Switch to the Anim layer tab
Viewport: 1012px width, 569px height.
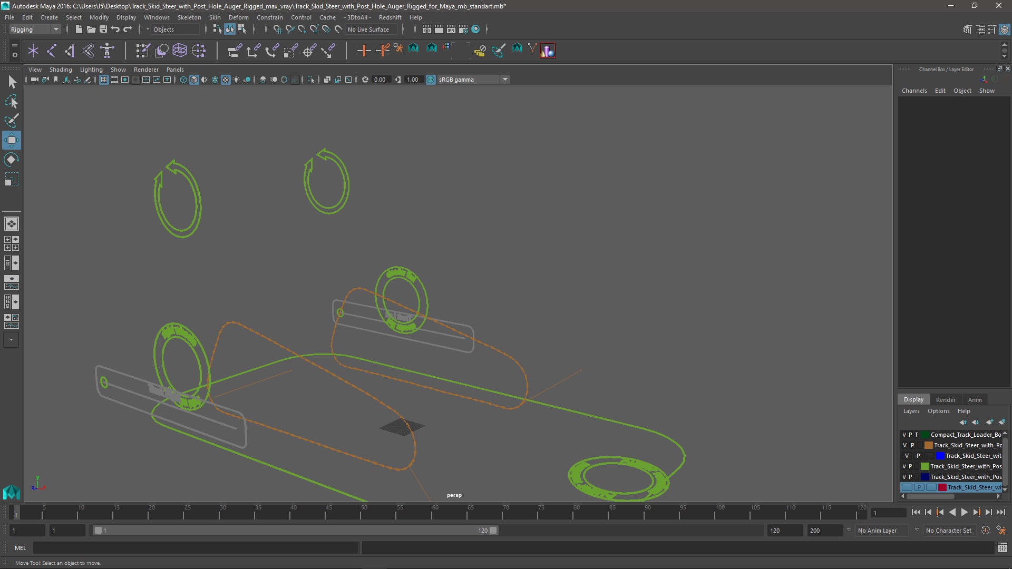tap(975, 400)
